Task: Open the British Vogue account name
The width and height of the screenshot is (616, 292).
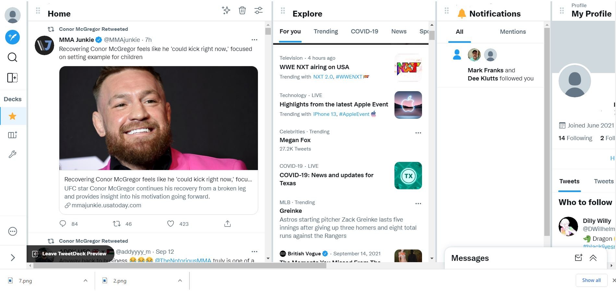Action: point(304,254)
